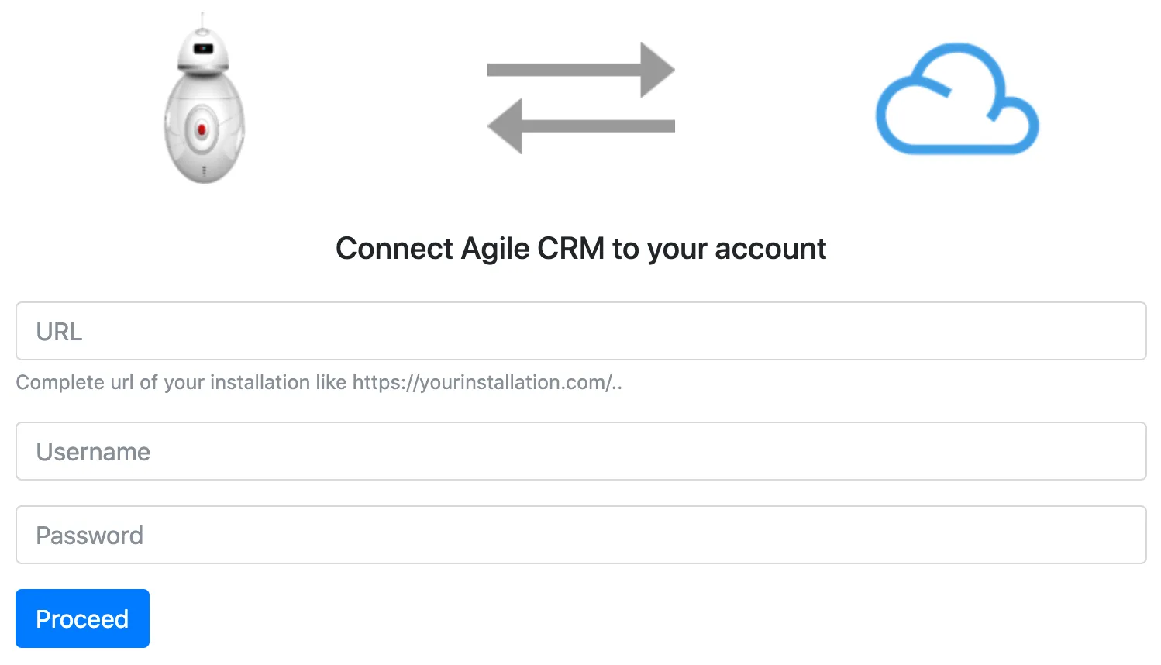
Task: Click the 'URL' placeholder text
Action: [59, 332]
